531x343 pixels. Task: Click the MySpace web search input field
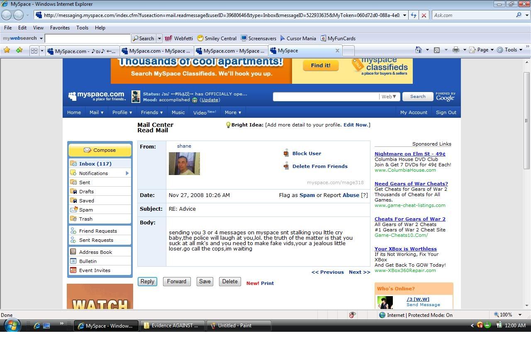326,97
